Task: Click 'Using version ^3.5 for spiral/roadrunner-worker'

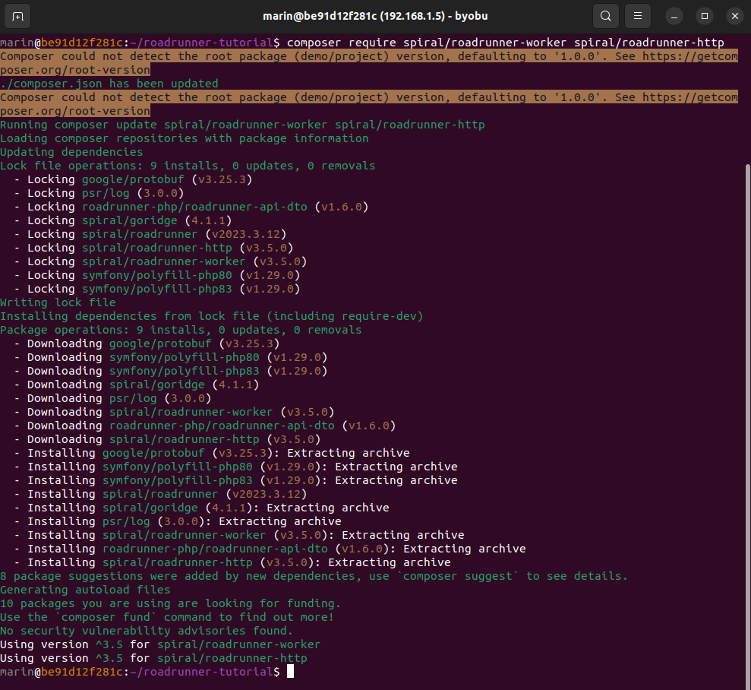Action: [160, 645]
